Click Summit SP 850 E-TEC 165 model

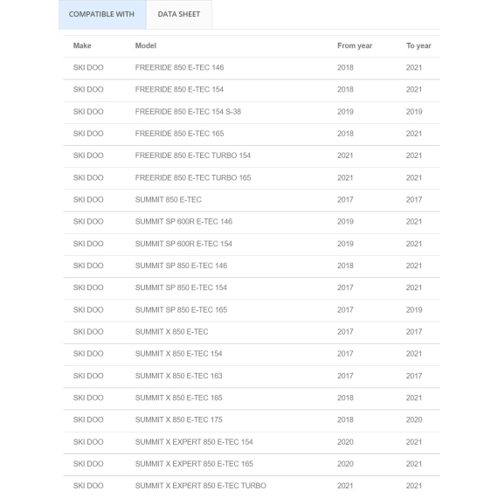point(181,310)
